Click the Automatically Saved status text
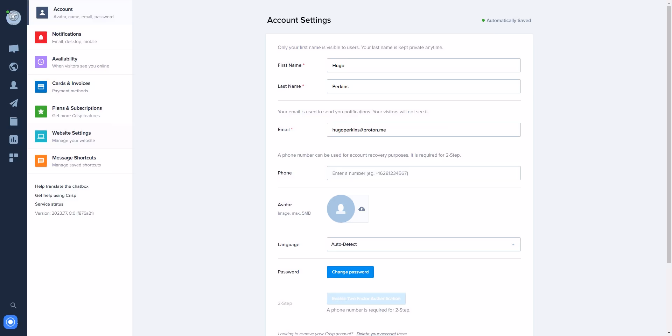This screenshot has width=672, height=336. 509,21
